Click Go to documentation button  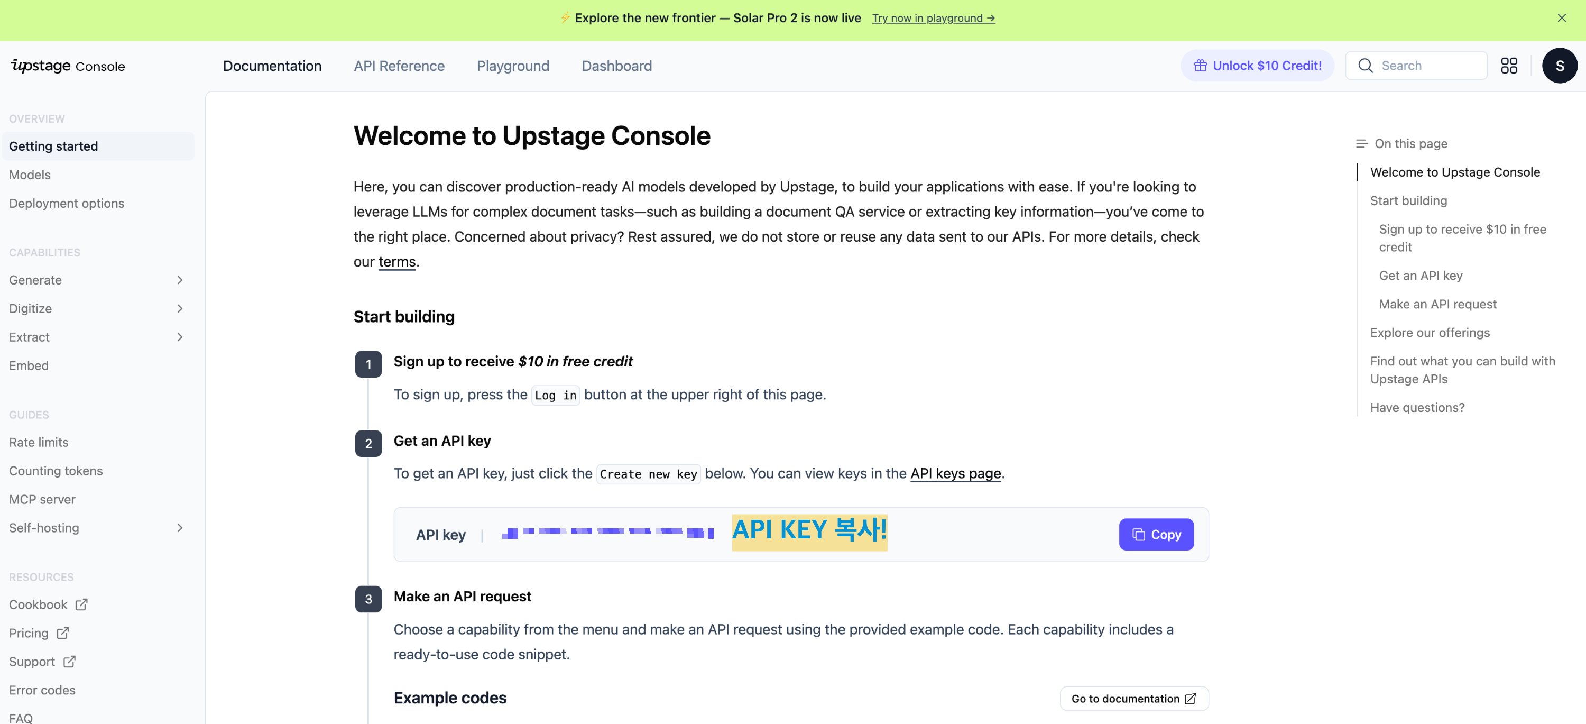1133,698
